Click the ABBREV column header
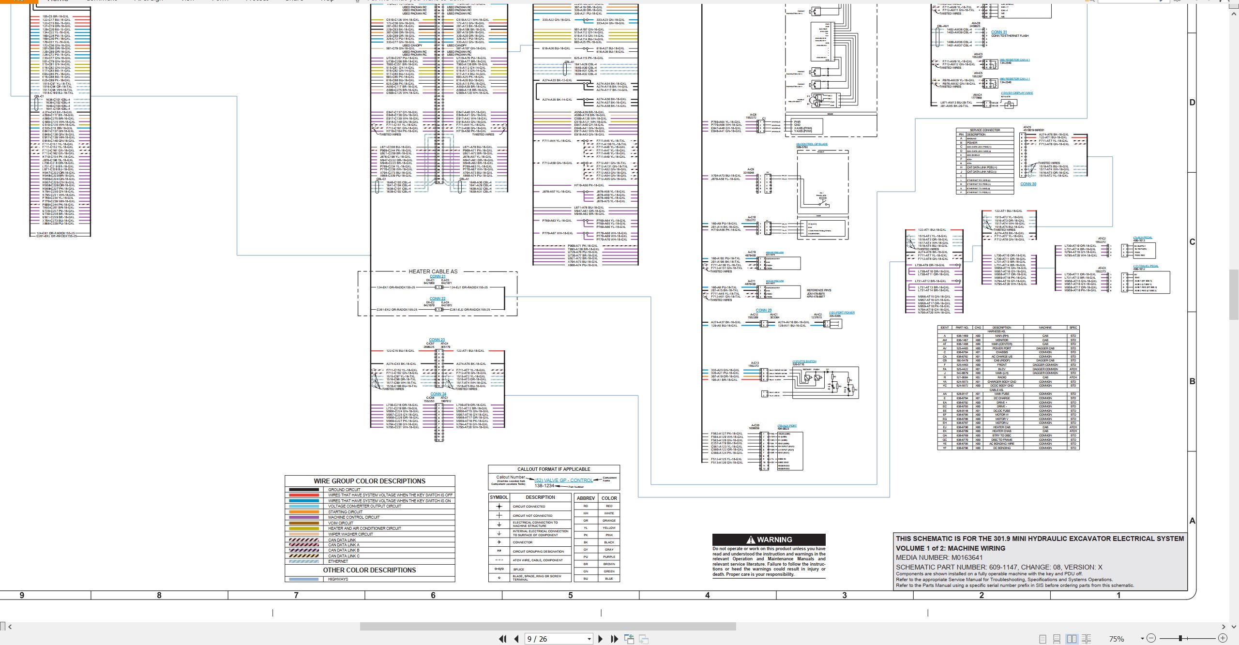This screenshot has height=645, width=1239. click(586, 498)
